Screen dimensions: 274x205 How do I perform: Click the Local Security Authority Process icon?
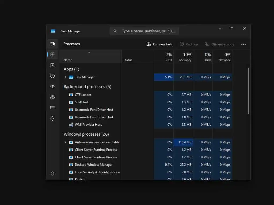point(71,172)
